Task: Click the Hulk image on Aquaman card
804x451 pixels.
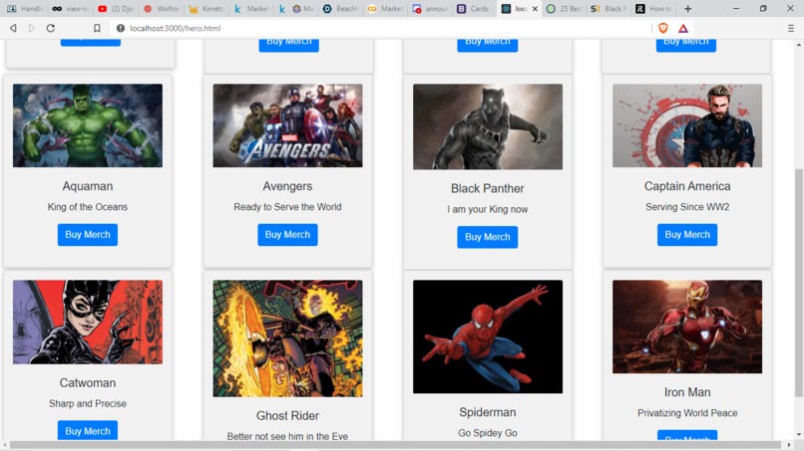Action: pyautogui.click(x=88, y=125)
